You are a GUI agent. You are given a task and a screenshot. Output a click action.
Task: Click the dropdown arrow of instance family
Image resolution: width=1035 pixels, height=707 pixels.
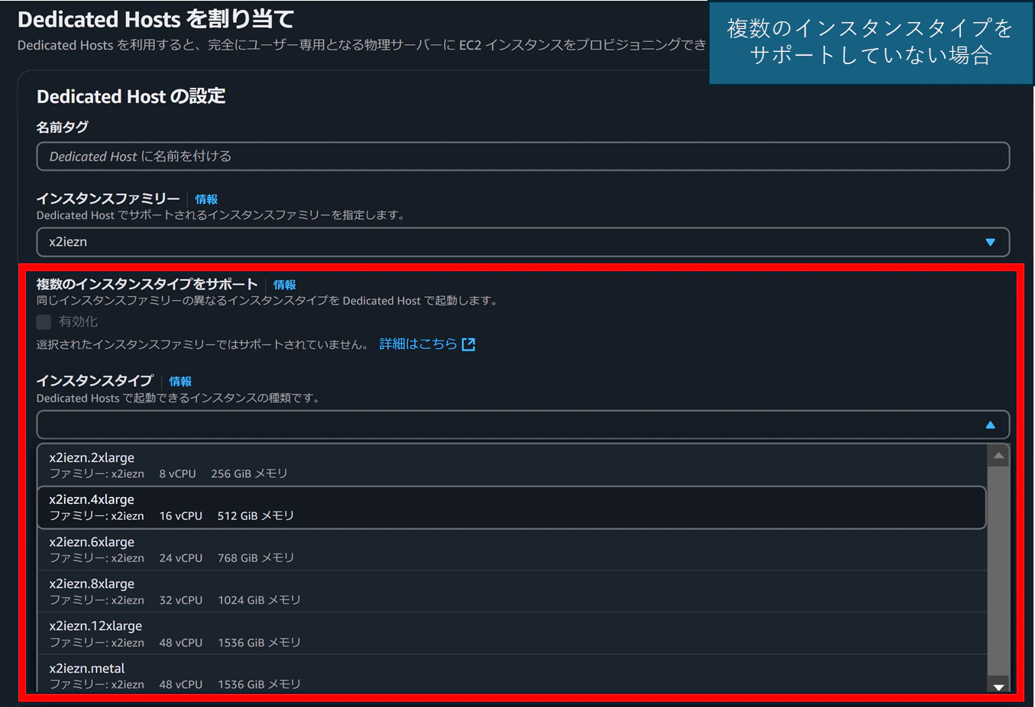coord(990,243)
